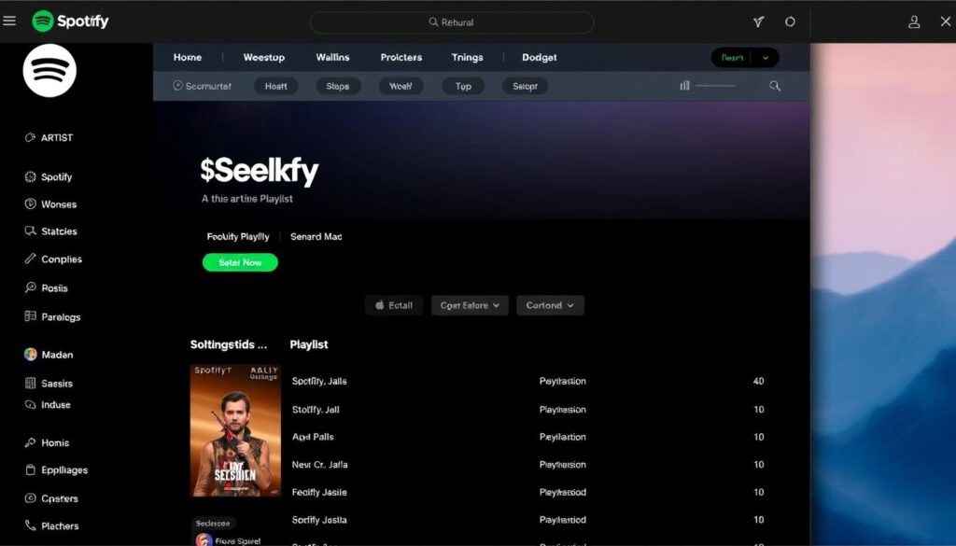Close the window with the X button
Viewport: 956px width, 546px height.
946,21
